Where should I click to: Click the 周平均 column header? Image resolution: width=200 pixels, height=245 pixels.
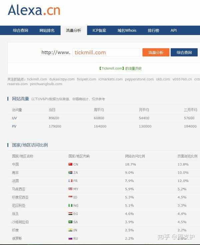pos(99,110)
